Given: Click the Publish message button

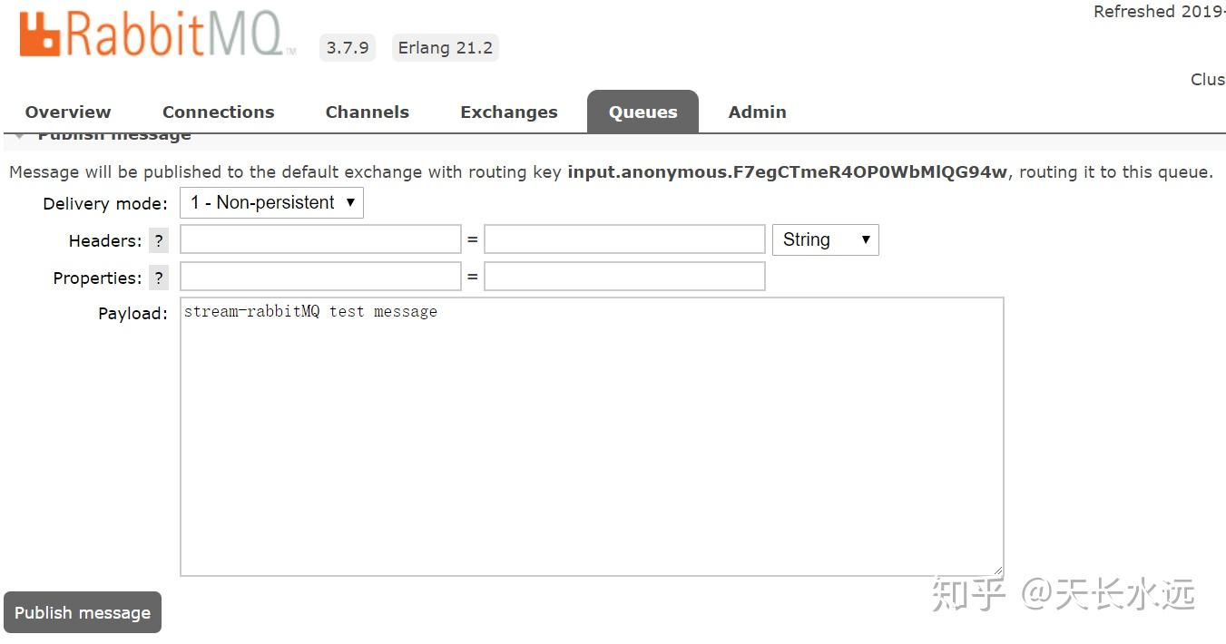Looking at the screenshot, I should (83, 612).
